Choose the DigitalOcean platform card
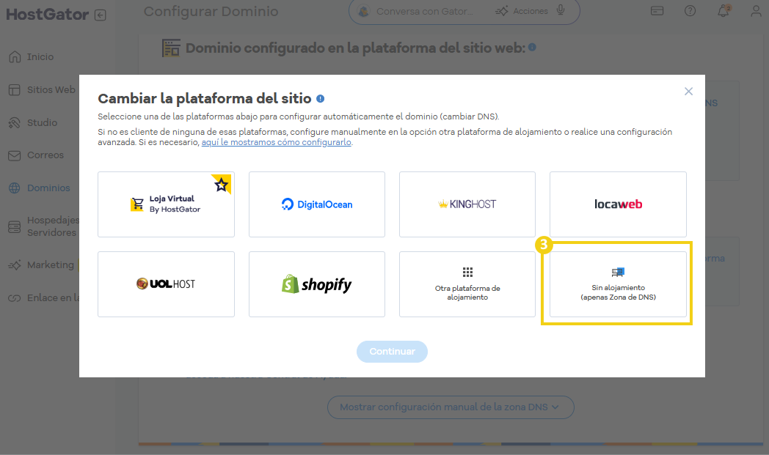The image size is (769, 455). click(317, 204)
